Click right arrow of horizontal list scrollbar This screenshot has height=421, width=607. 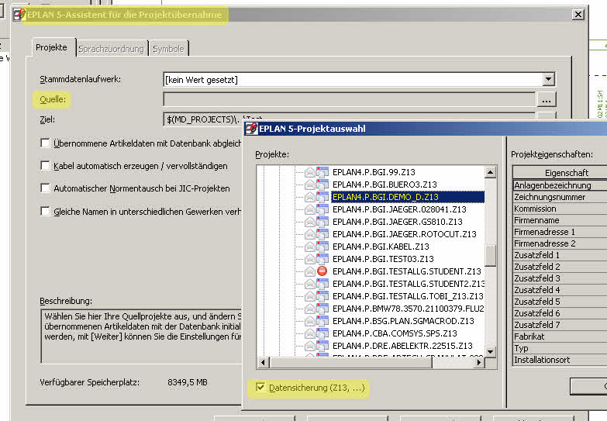tap(479, 363)
